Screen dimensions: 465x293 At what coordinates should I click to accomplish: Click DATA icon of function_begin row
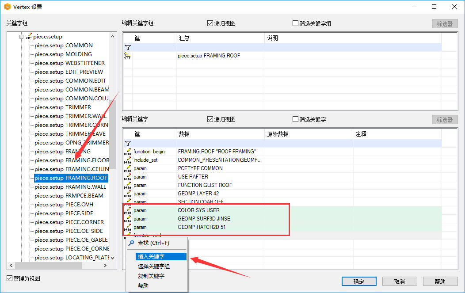pos(127,152)
